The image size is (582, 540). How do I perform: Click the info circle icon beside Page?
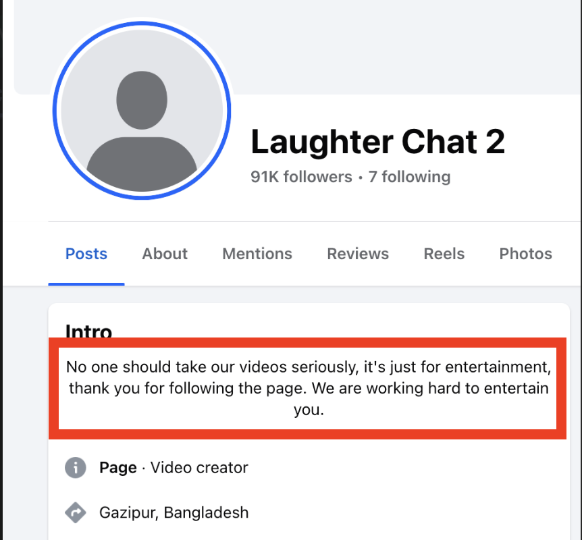(x=76, y=467)
